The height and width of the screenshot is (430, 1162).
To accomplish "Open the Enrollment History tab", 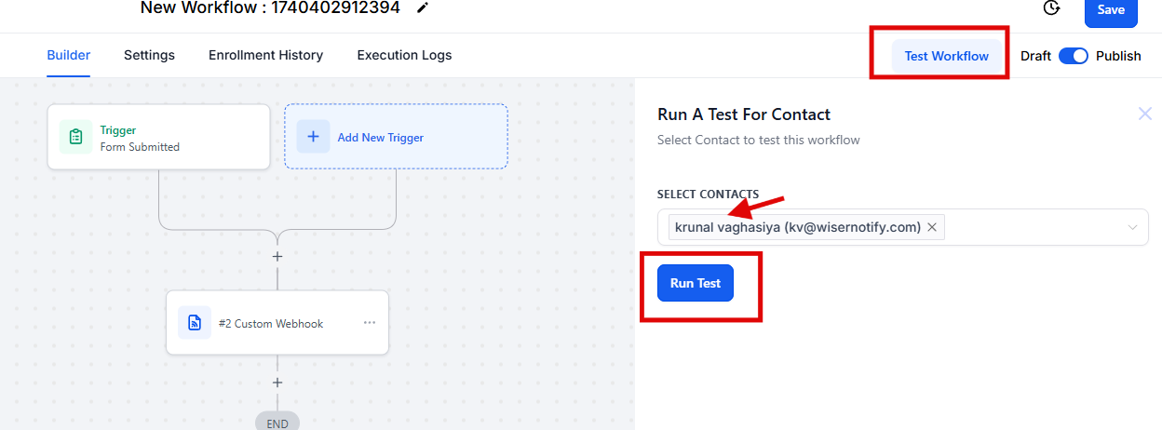I will 265,55.
